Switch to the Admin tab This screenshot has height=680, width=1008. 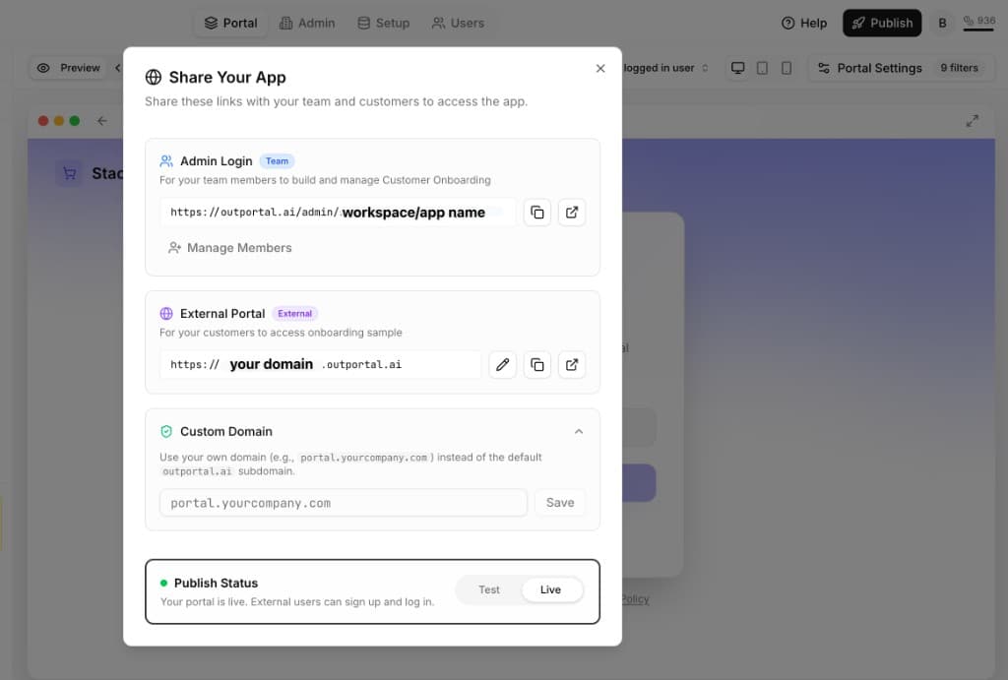(x=307, y=22)
